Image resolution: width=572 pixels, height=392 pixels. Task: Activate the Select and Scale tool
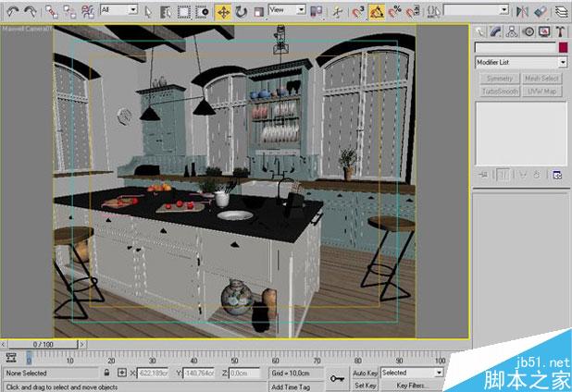(x=258, y=12)
